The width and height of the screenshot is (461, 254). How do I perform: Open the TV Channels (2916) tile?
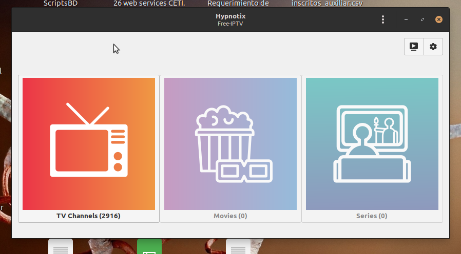point(89,149)
